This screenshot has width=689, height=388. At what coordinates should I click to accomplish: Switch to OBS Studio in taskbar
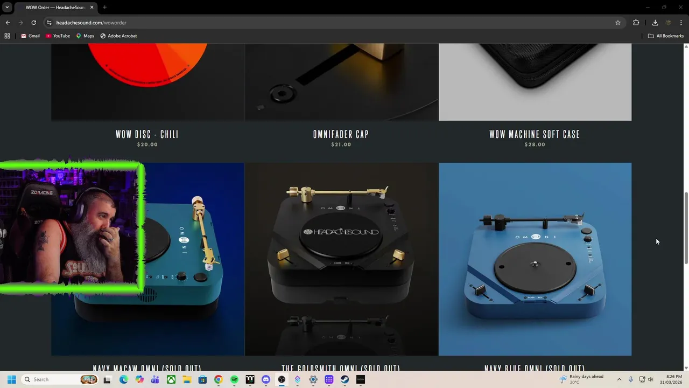282,379
